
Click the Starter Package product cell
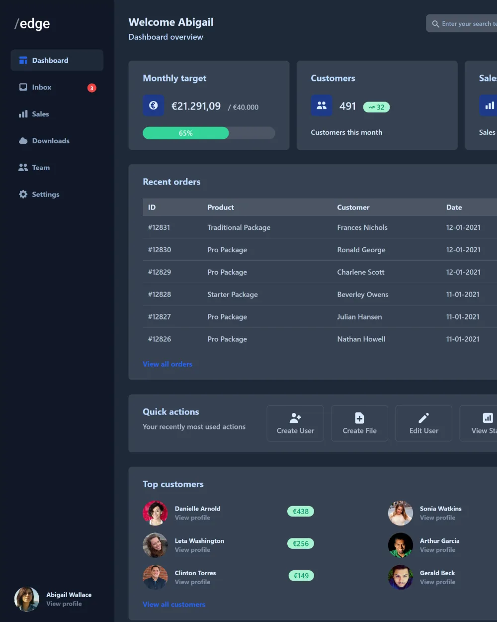tap(233, 295)
